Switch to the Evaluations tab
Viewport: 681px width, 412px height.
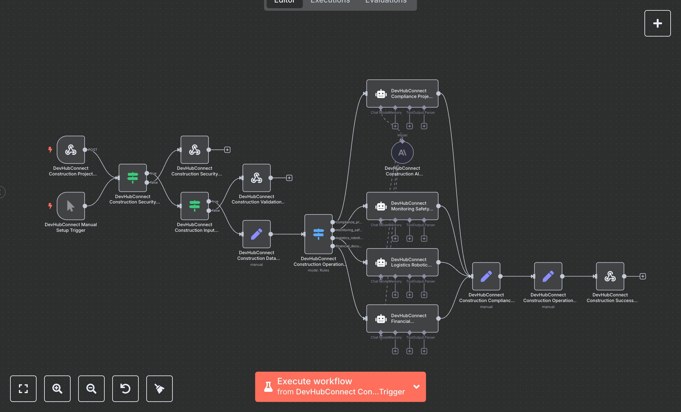click(x=386, y=2)
